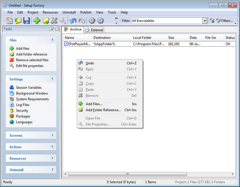Image resolution: width=240 pixels, height=187 pixels.
Task: Click the green plus Add Files toolbar icon
Action: (x=37, y=21)
